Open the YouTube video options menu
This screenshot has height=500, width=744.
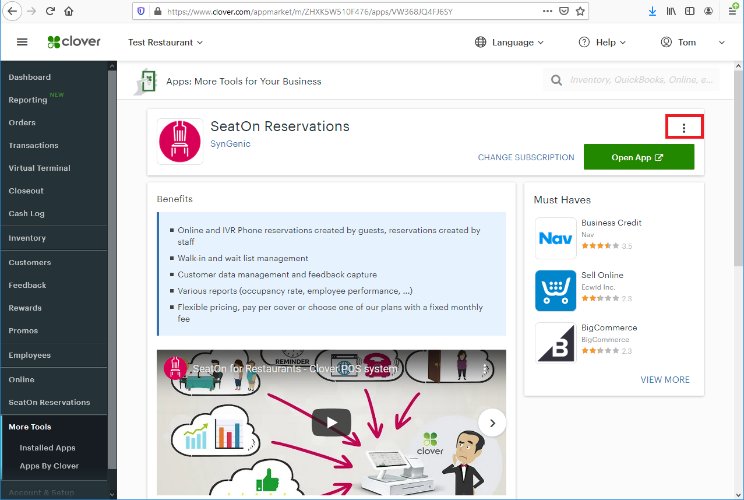click(485, 369)
